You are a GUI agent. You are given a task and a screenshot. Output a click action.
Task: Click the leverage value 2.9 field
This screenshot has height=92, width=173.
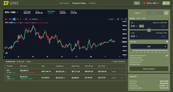[x=149, y=47]
